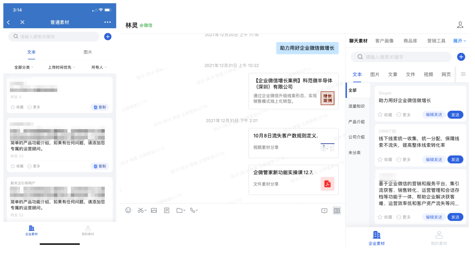The height and width of the screenshot is (258, 475).
Task: Expand the 上传时间优先 sort dropdown
Action: [61, 67]
